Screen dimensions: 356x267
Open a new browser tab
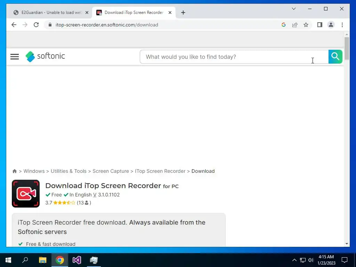[x=183, y=13]
